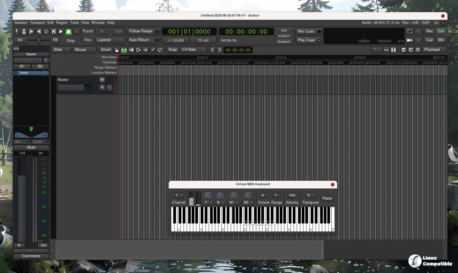This screenshot has height=273, width=458.
Task: Arm the global record button
Action: point(76,31)
